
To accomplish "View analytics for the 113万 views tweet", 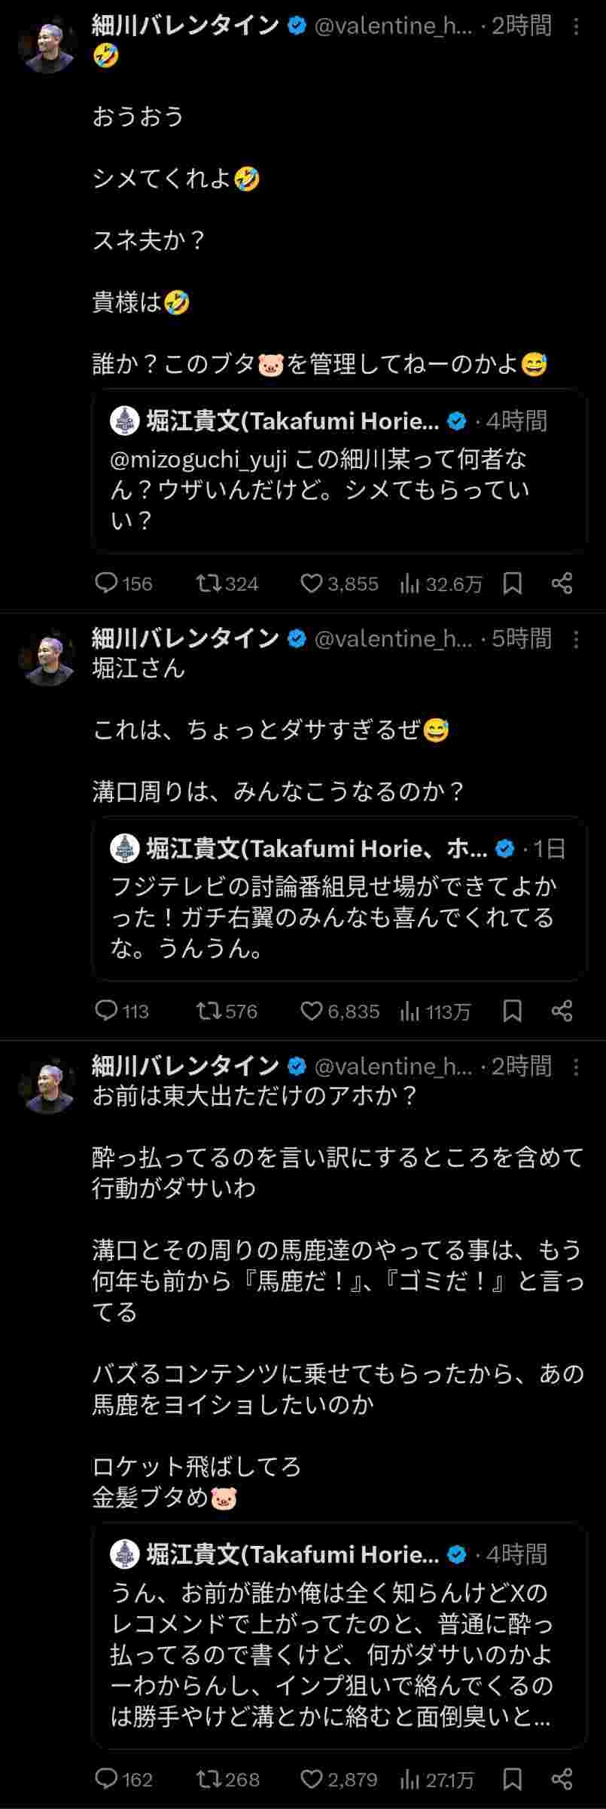I will pos(410,1011).
